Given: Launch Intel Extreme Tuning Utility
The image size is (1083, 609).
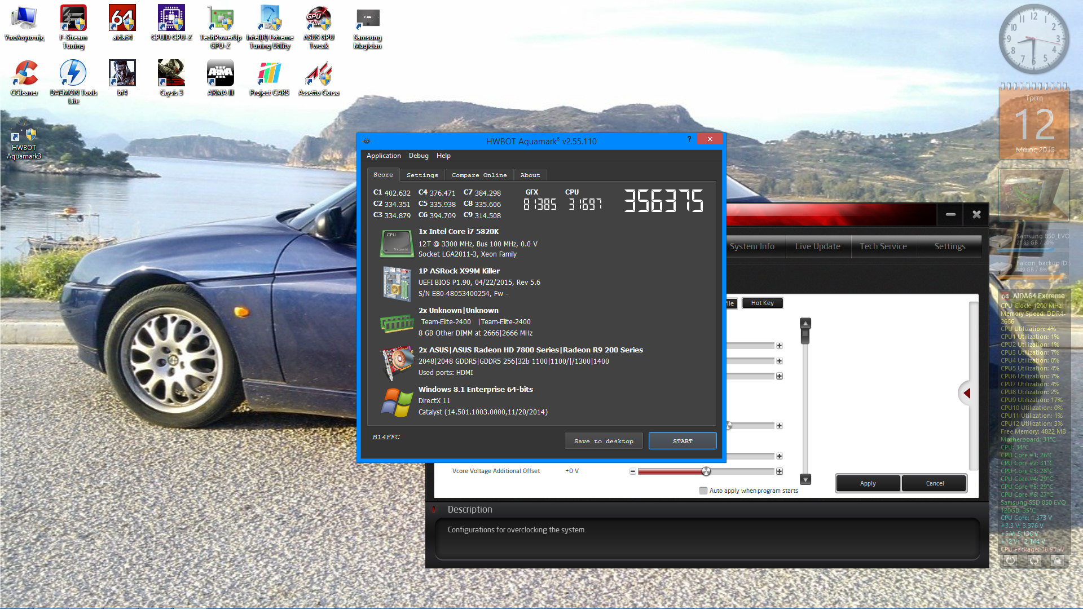Looking at the screenshot, I should [270, 27].
